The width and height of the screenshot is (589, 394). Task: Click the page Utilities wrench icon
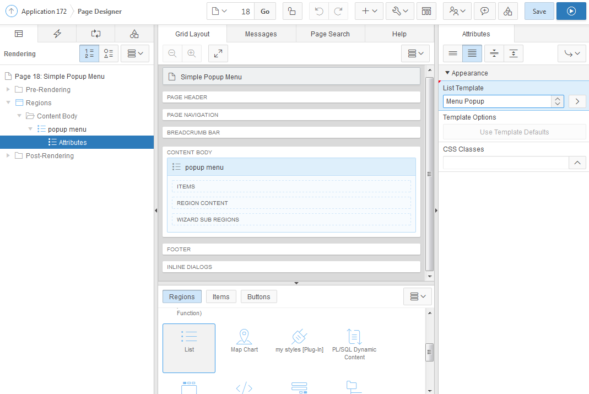[397, 11]
